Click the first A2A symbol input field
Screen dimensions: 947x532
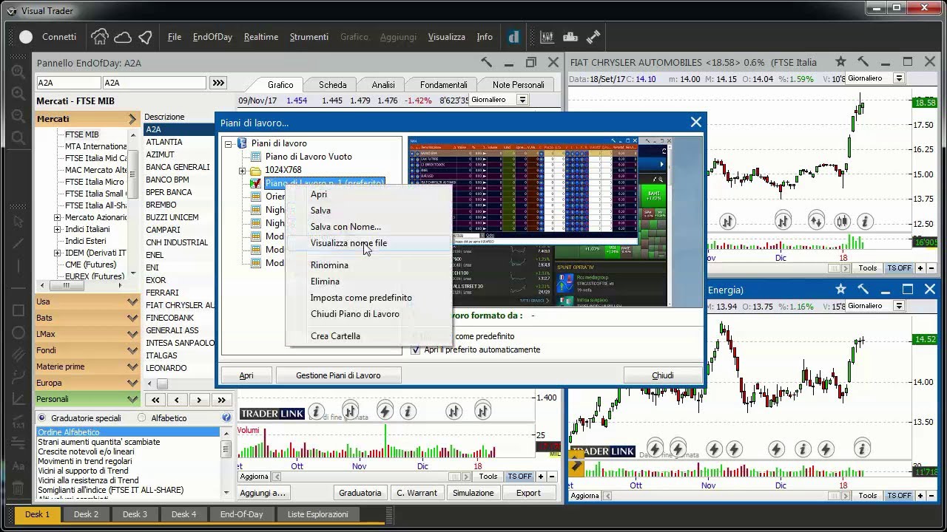(68, 83)
